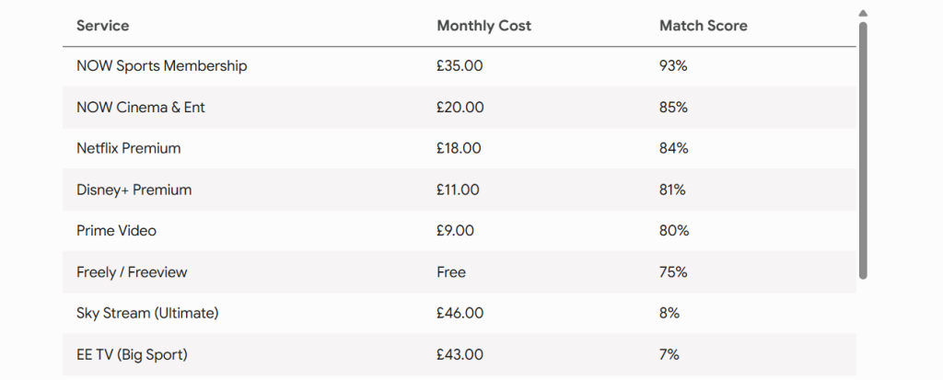
Task: Click the Match Score column header
Action: (704, 26)
